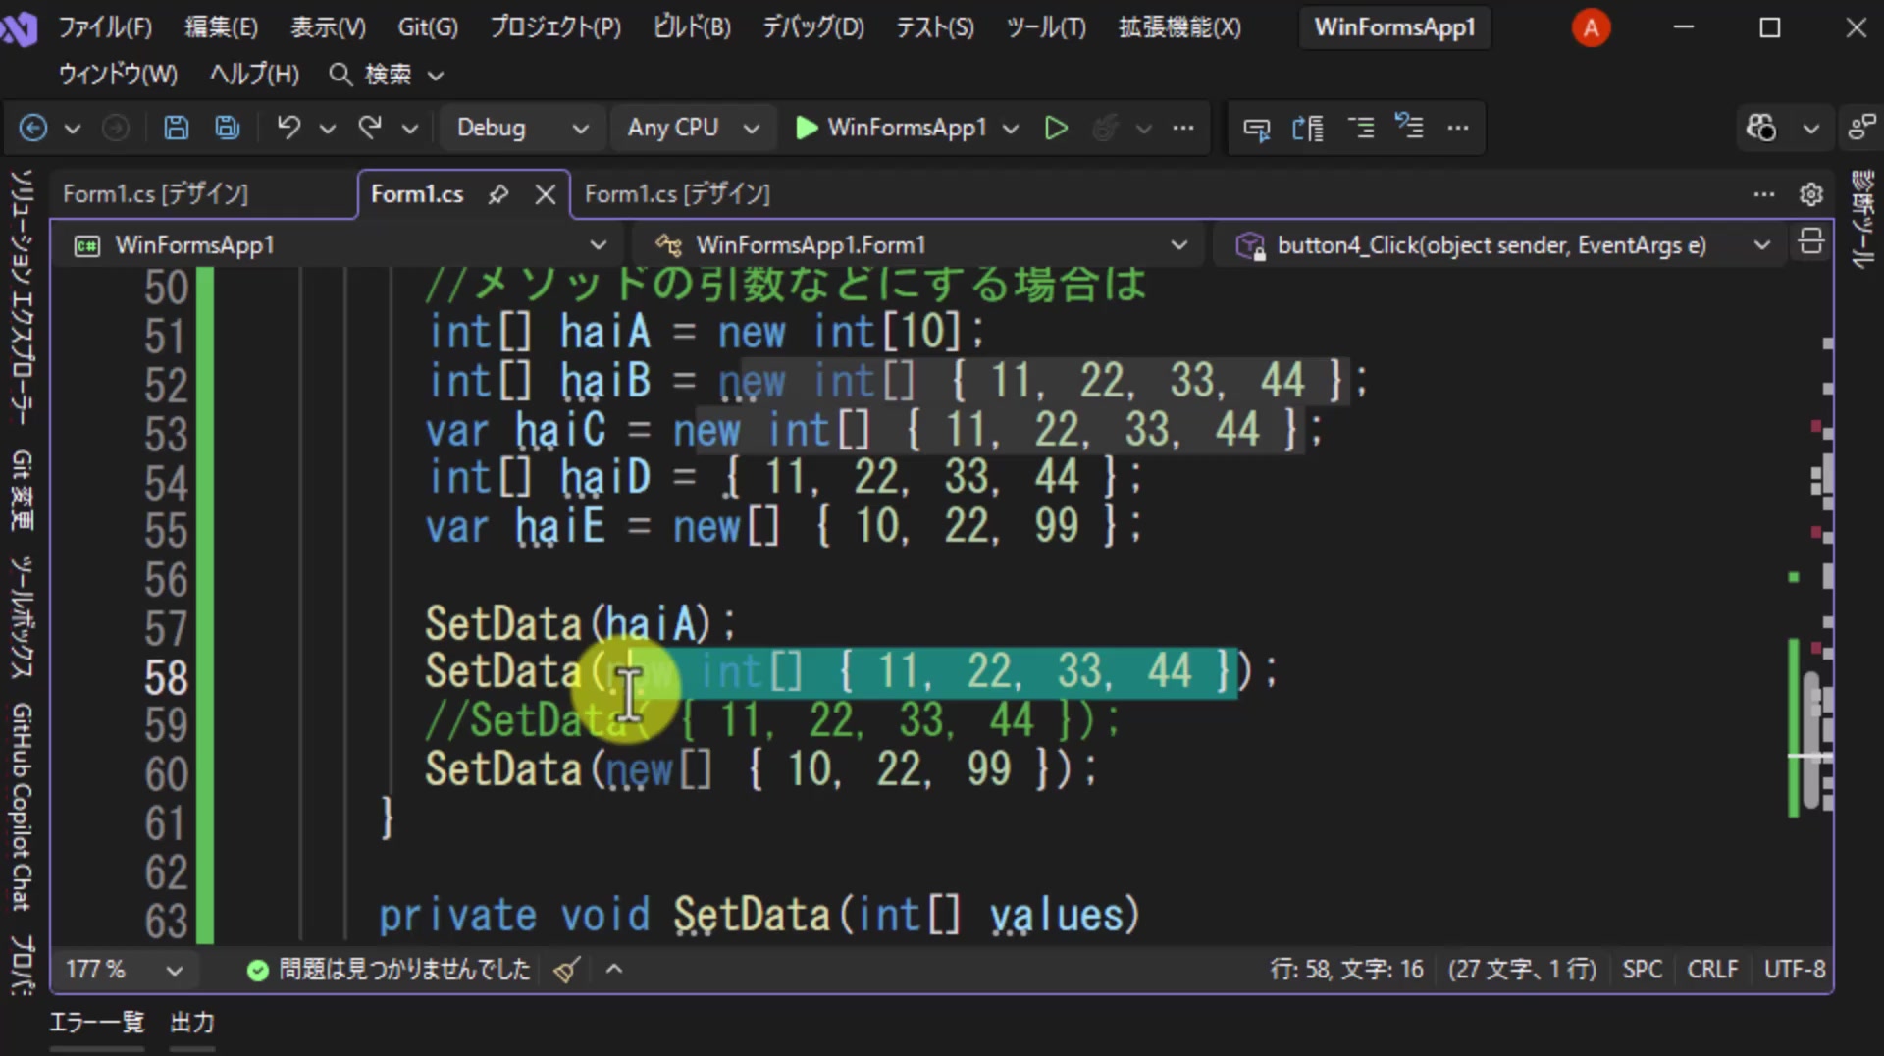The width and height of the screenshot is (1884, 1056).
Task: Switch to the first Form1.cs [デザイン] tab
Action: pos(156,194)
